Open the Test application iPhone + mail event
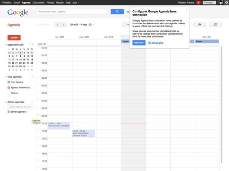This screenshot has height=171, width=229. [83, 133]
